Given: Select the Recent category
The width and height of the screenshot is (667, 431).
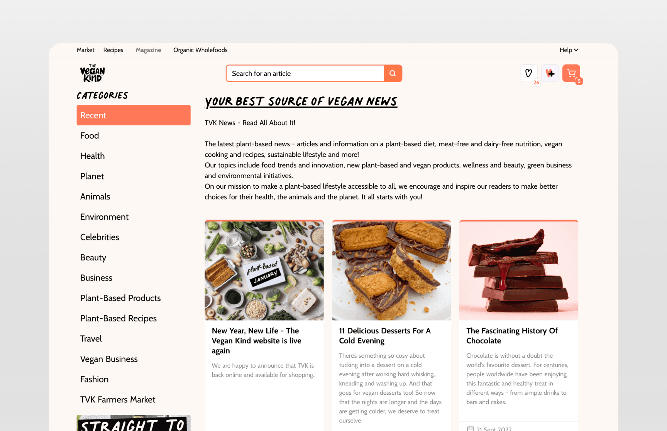Looking at the screenshot, I should (x=134, y=115).
